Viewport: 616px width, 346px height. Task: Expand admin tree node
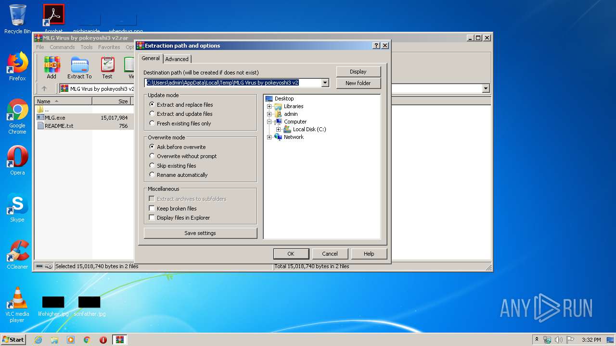click(269, 114)
